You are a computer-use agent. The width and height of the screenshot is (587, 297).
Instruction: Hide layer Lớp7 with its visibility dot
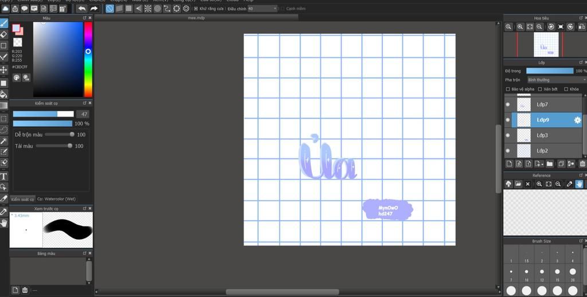pos(508,104)
